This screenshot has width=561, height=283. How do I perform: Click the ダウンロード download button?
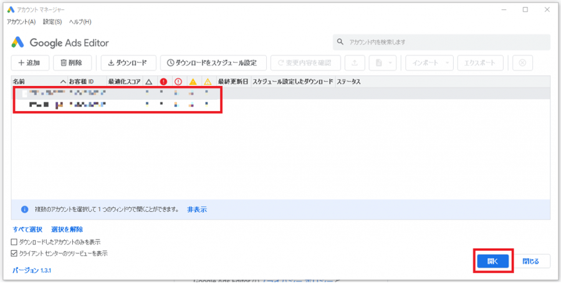tap(128, 63)
